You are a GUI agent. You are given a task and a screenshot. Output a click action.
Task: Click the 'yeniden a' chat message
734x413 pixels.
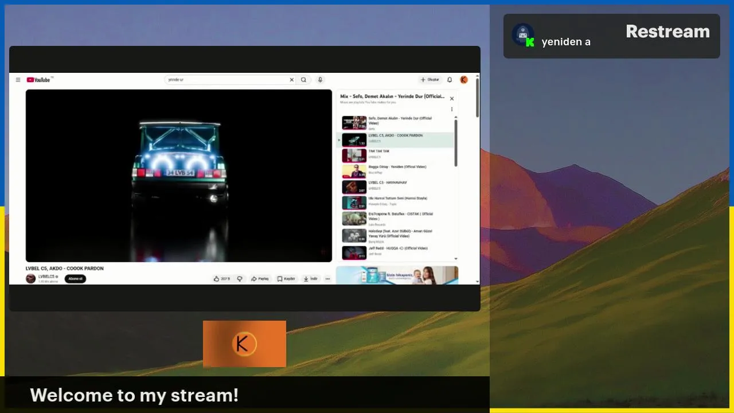coord(566,41)
